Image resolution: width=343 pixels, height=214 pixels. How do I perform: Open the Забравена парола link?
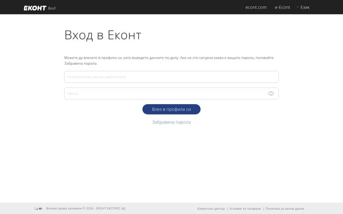171,122
